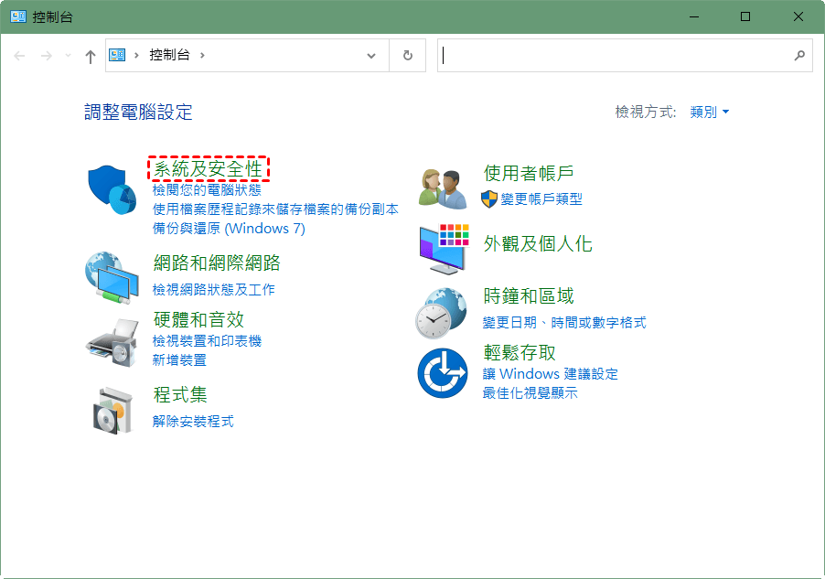Open 輕鬆存取 category heading

[520, 352]
